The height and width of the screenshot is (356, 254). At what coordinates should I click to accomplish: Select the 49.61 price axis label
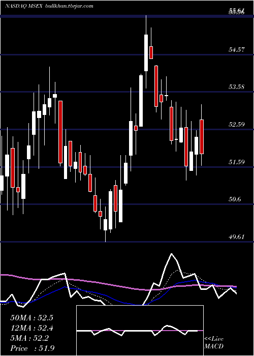coord(237,237)
